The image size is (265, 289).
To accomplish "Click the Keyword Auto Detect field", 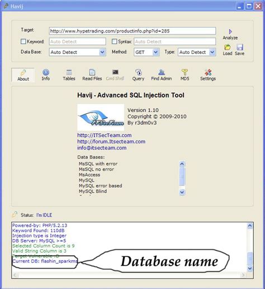I will pos(78,41).
